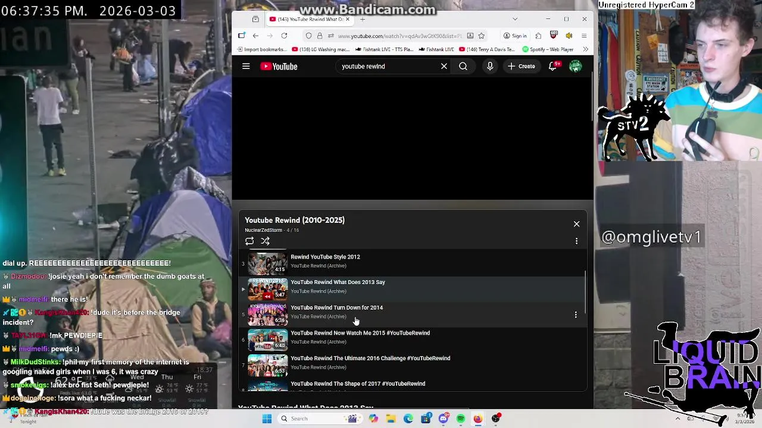Viewport: 762px width, 428px height.
Task: Open OBS Studio from taskbar
Action: pyautogui.click(x=496, y=418)
